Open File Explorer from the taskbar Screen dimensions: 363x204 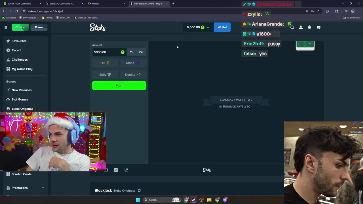pyautogui.click(x=209, y=200)
